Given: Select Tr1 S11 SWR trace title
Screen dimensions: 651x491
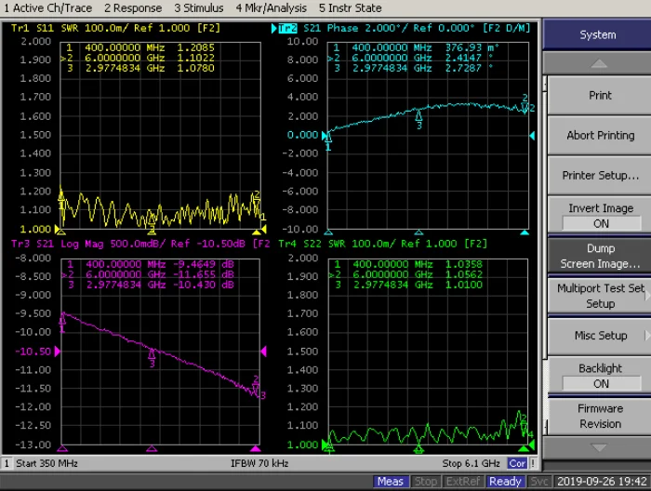Looking at the screenshot, I should [115, 28].
